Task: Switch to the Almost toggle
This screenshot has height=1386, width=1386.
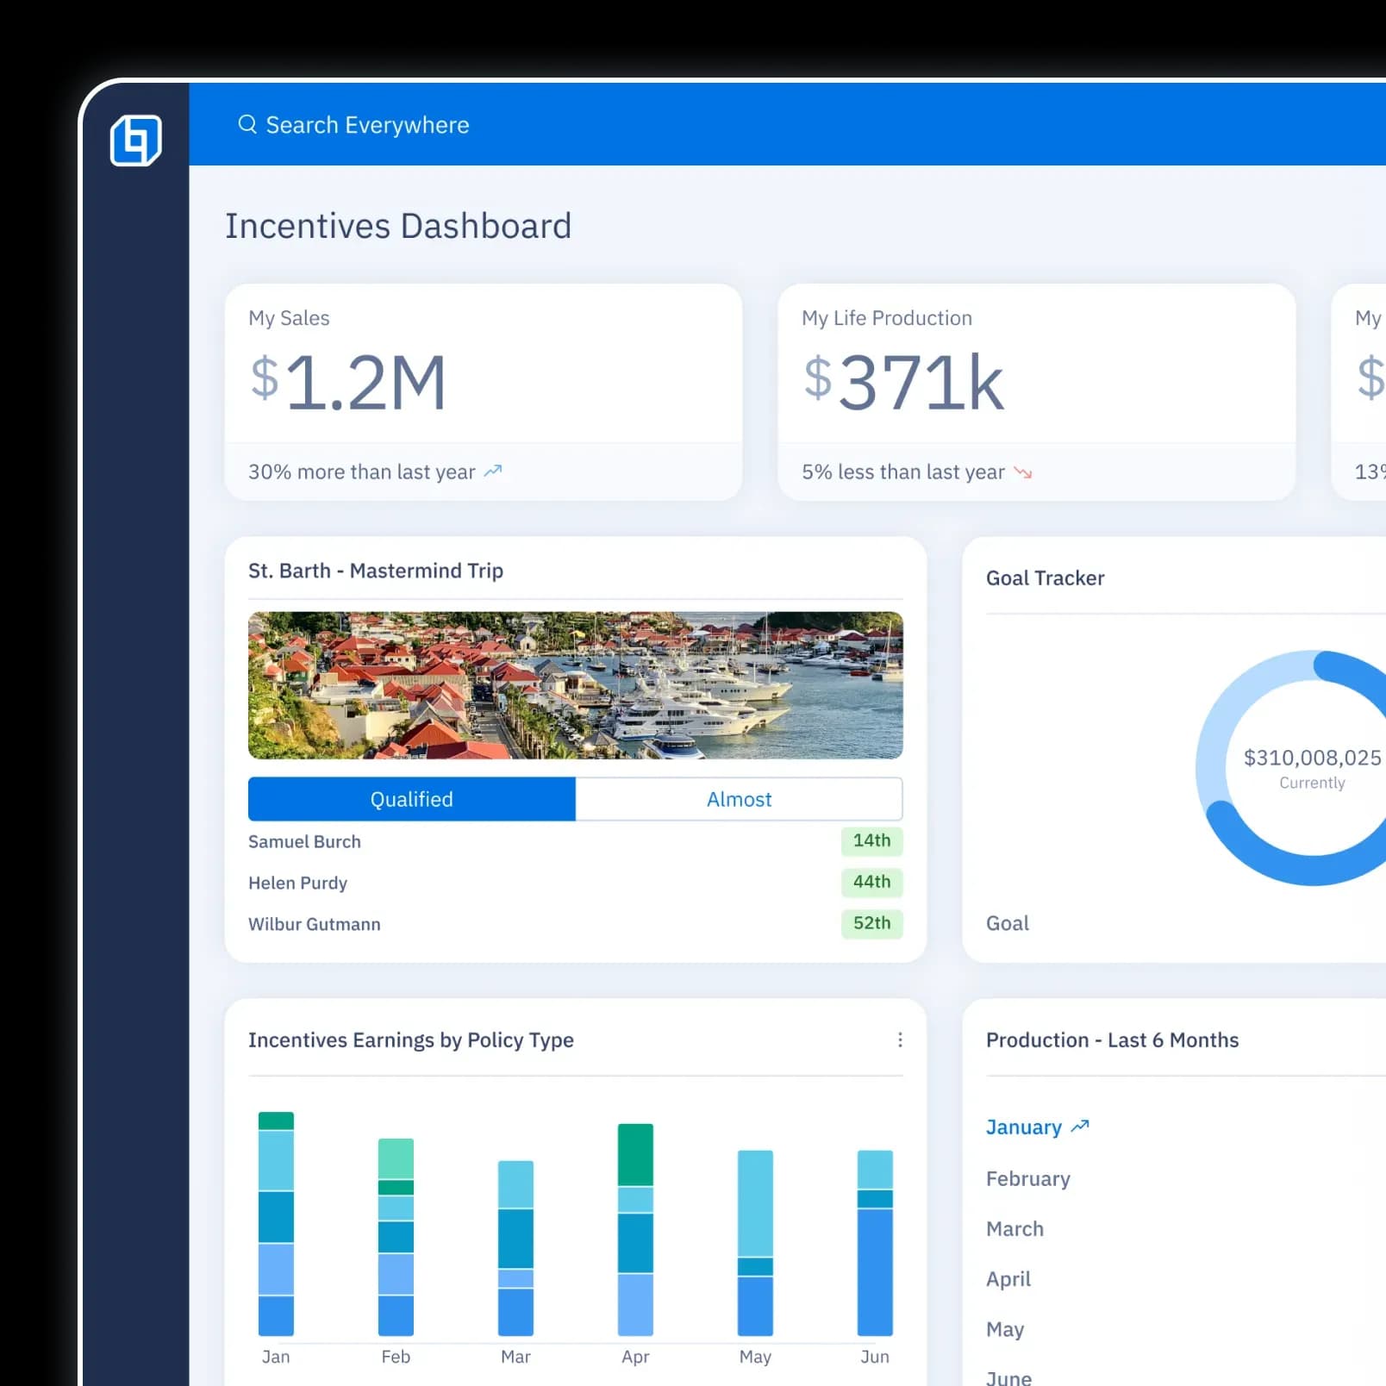Action: click(x=739, y=799)
